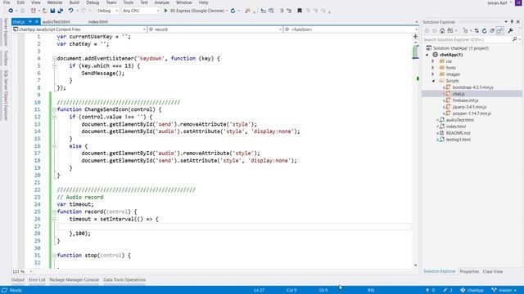Collapse the chatApp(1) project node

427,55
